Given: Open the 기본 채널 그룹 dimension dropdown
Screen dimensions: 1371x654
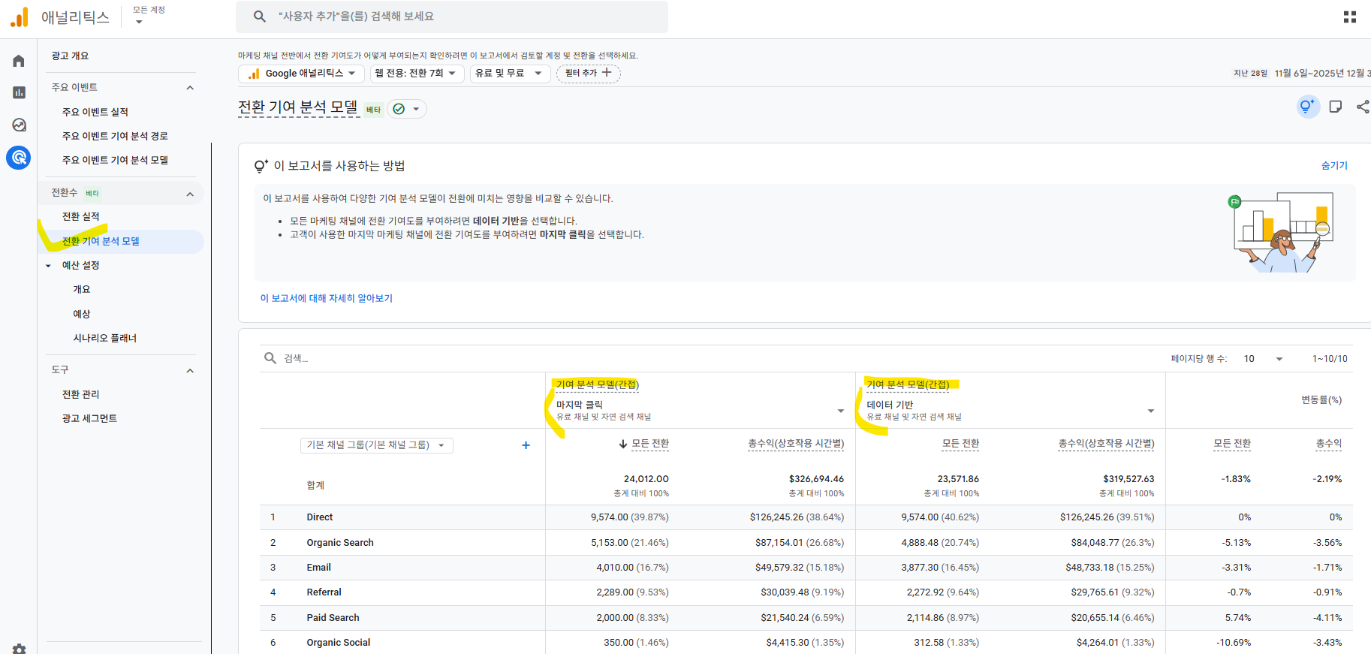Looking at the screenshot, I should [376, 445].
